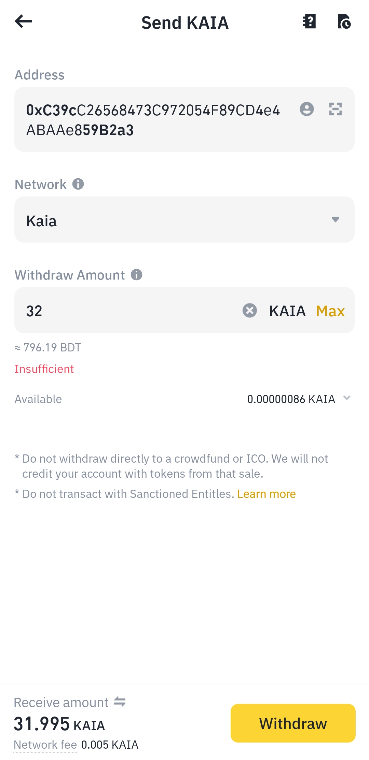Viewport: 369px width, 760px height.
Task: Tap Max to use full balance
Action: pos(330,311)
